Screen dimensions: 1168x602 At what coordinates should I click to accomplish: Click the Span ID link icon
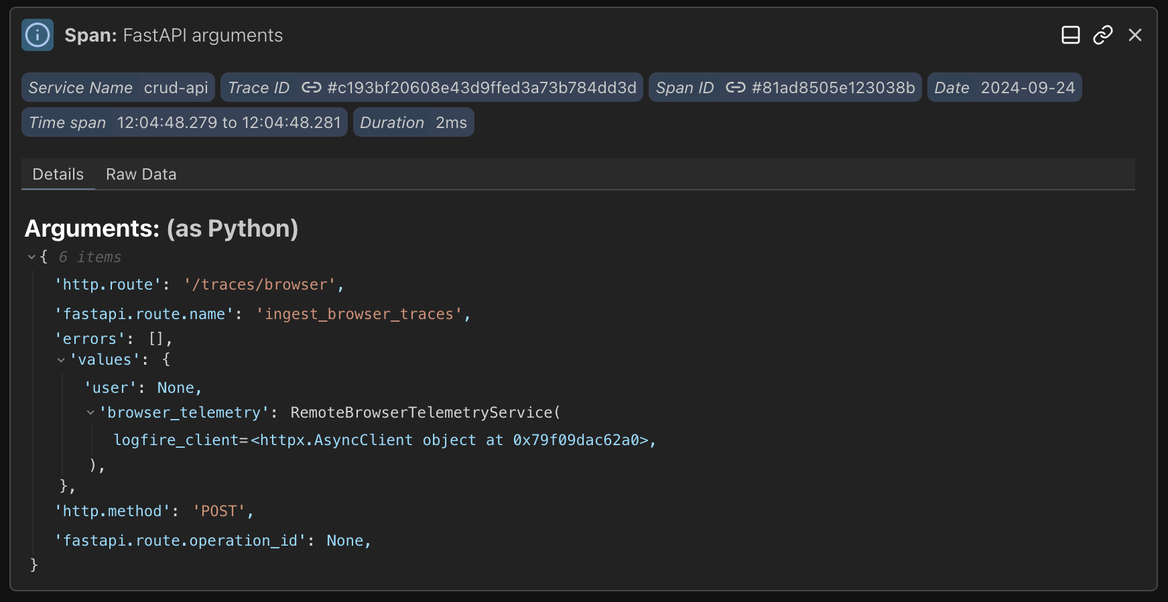click(735, 88)
